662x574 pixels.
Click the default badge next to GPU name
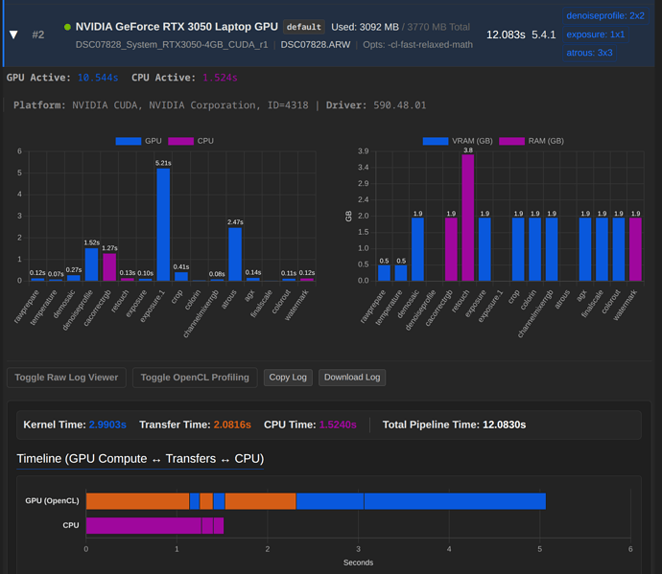pyautogui.click(x=303, y=27)
